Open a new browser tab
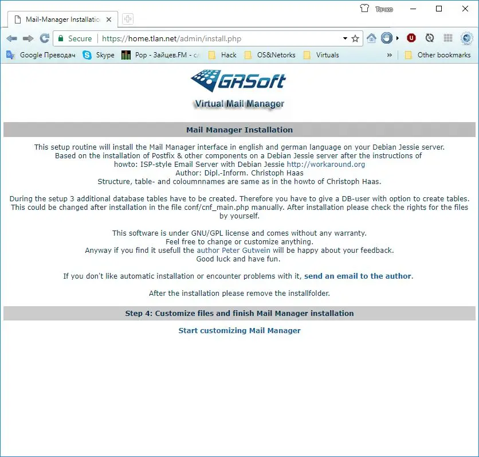The image size is (479, 457). pos(128,19)
